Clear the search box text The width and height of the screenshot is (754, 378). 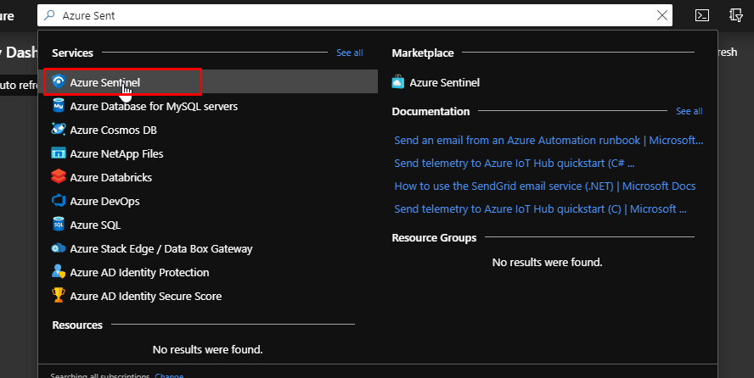coord(662,15)
